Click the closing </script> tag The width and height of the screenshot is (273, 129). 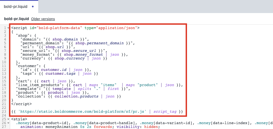coord(22,104)
